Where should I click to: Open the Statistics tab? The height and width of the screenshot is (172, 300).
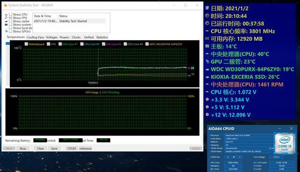102,37
